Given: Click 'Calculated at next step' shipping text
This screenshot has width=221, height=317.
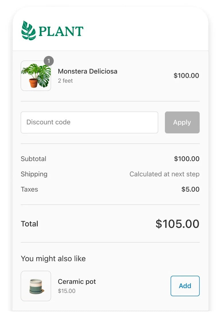Looking at the screenshot, I should pyautogui.click(x=164, y=174).
